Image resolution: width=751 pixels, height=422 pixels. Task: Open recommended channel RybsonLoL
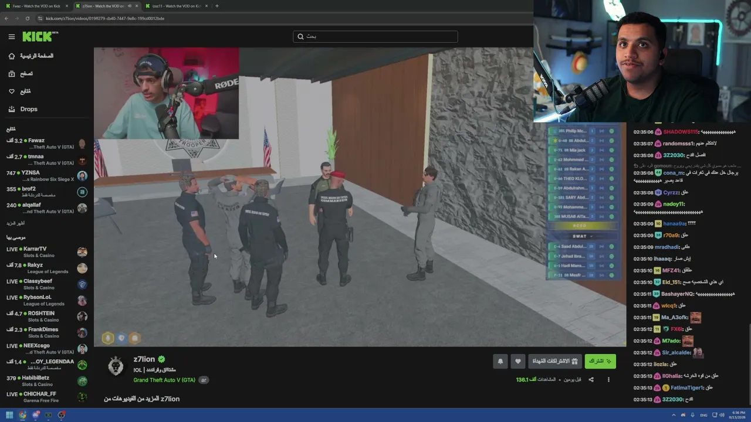point(47,300)
